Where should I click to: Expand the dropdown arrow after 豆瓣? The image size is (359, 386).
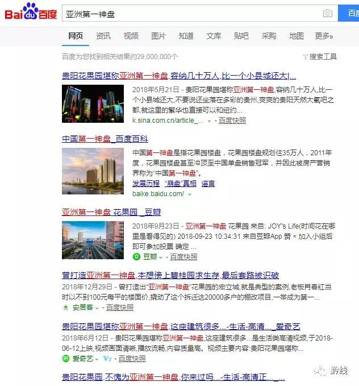(161, 258)
